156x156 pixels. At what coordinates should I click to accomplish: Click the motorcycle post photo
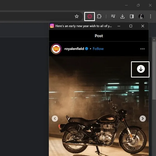click(99, 106)
